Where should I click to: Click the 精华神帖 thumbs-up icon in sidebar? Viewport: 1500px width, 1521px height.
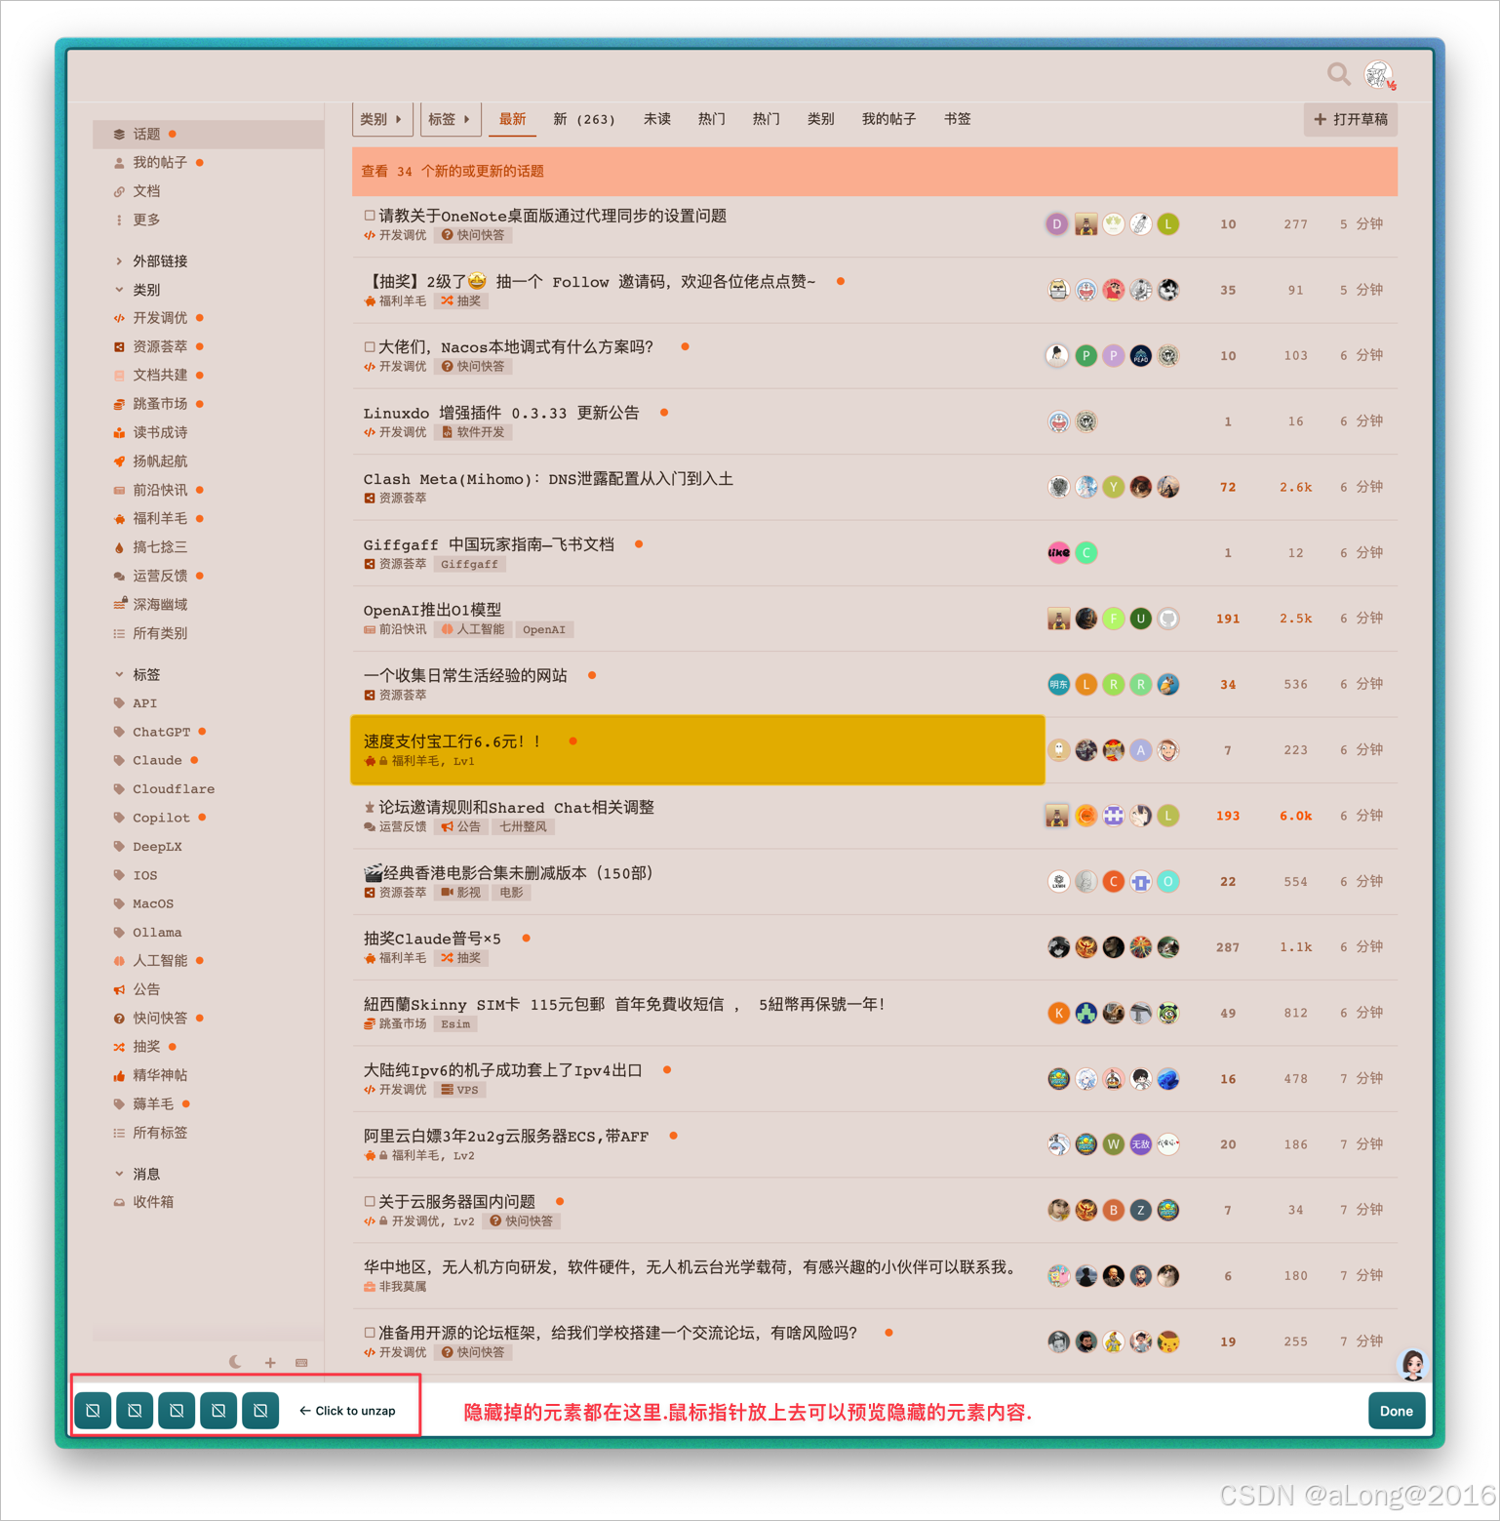pos(119,1075)
